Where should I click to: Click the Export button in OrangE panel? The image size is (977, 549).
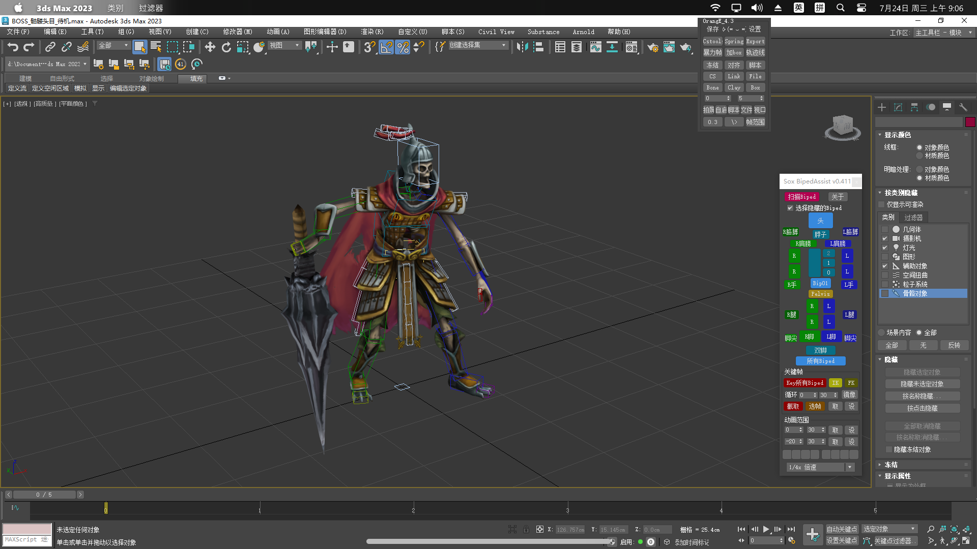(755, 42)
